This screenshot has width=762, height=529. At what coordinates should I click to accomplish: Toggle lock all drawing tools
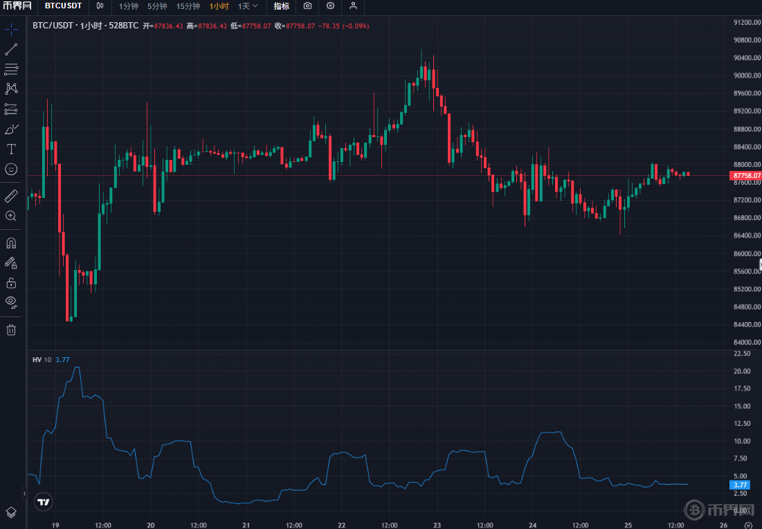(x=11, y=283)
